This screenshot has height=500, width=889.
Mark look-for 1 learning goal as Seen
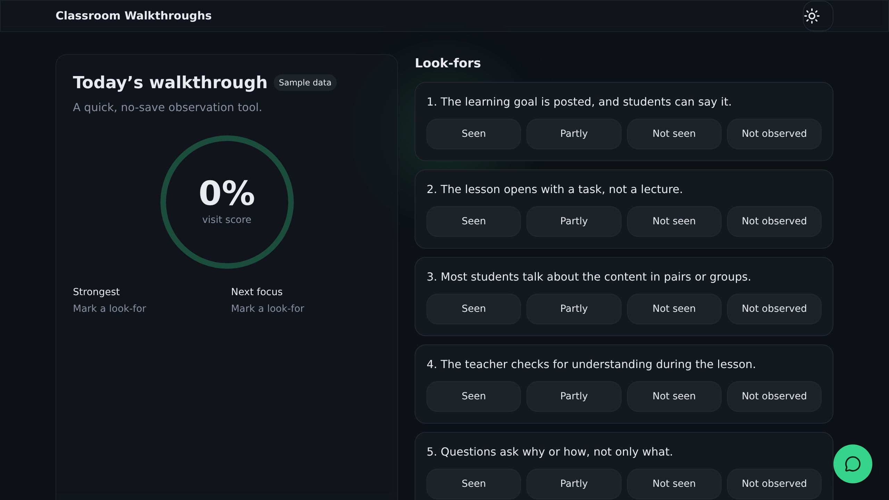[473, 134]
